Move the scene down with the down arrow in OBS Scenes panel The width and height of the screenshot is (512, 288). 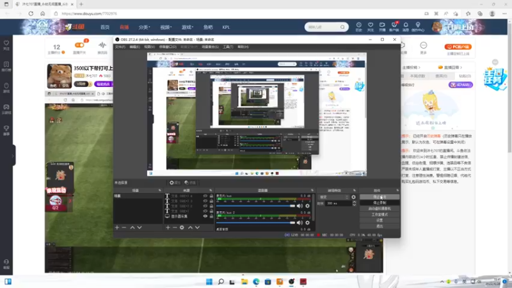point(140,227)
